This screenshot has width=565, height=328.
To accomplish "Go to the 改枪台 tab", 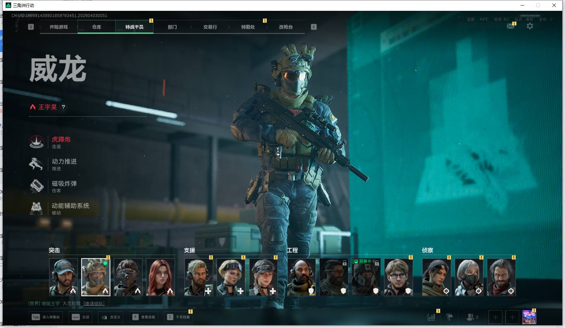I will tap(286, 27).
